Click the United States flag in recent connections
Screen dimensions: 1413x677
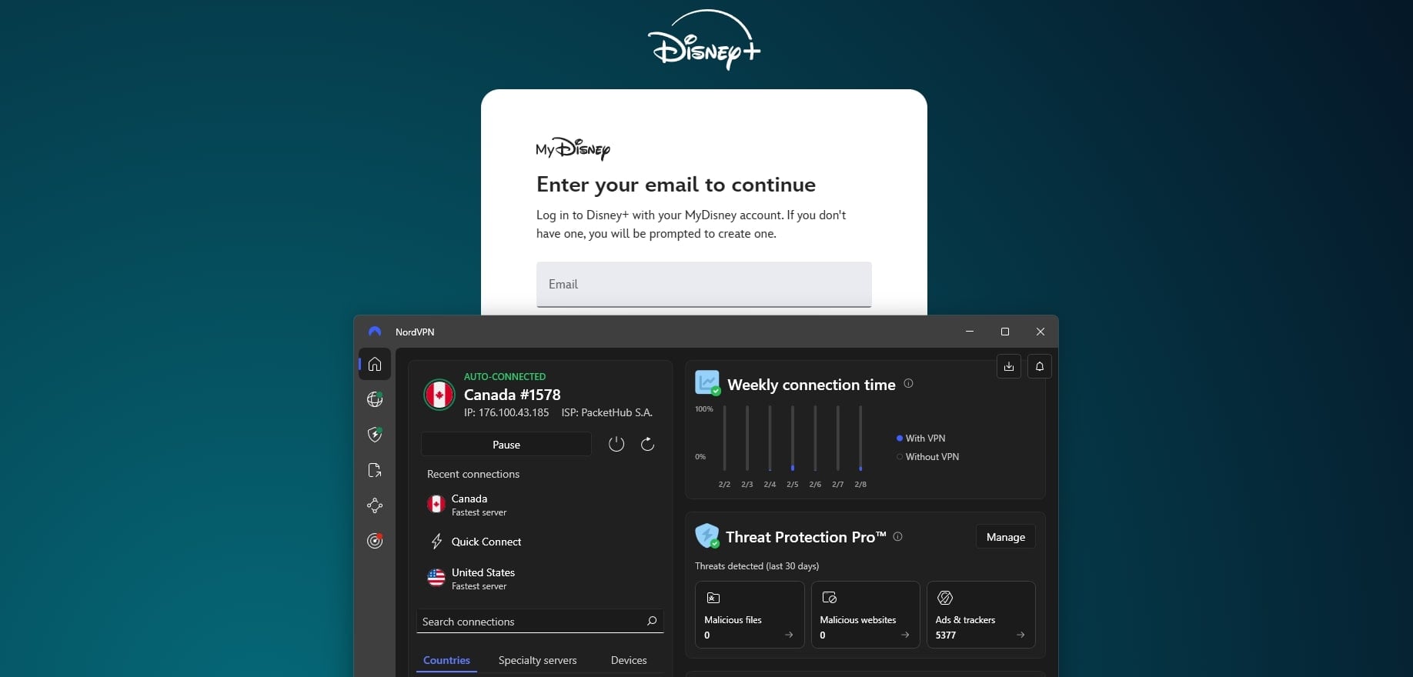point(436,578)
